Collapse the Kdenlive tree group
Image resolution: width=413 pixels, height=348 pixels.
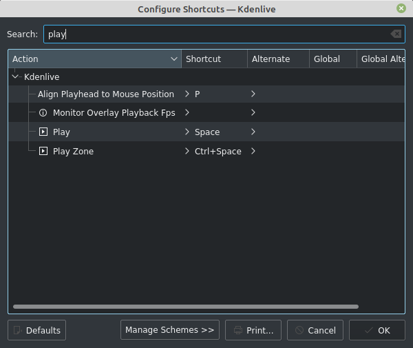tap(15, 76)
